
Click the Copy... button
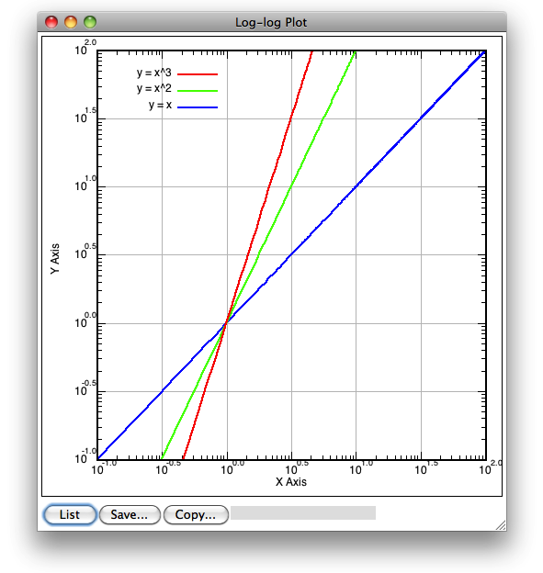196,514
